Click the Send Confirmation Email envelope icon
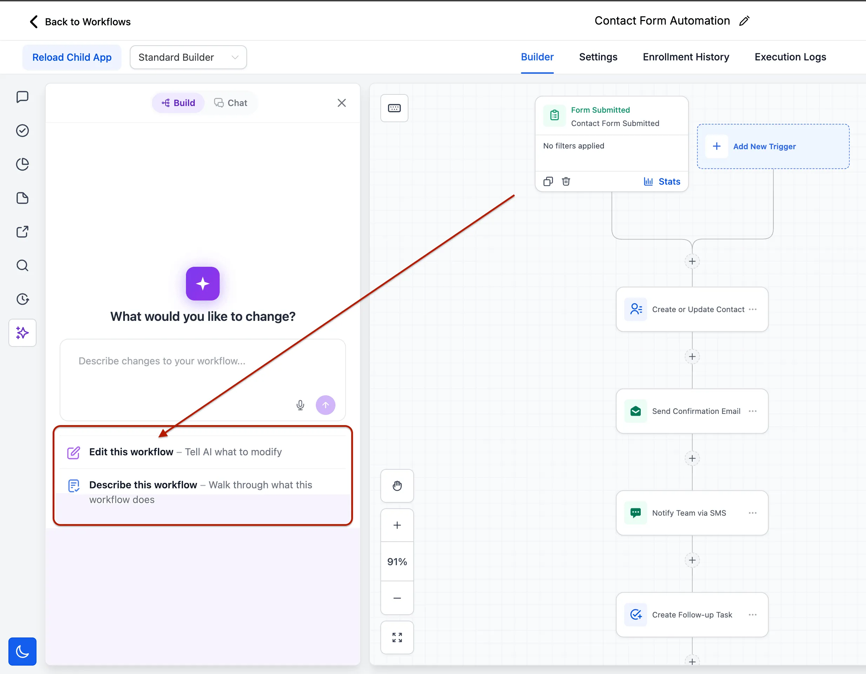866x674 pixels. 635,411
